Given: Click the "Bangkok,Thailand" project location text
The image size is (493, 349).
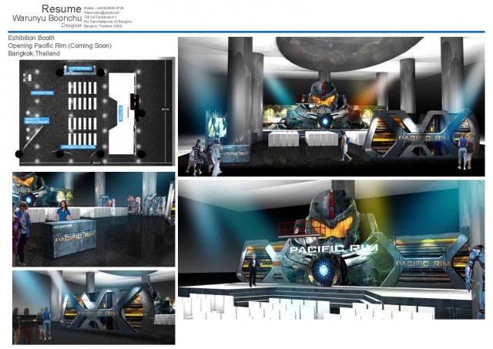Looking at the screenshot, I should click(34, 53).
